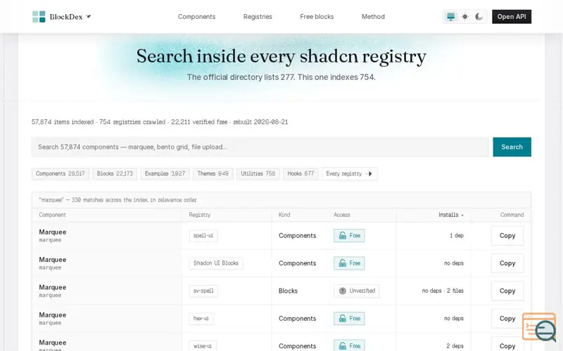The height and width of the screenshot is (351, 563).
Task: Expand the BlockDex dropdown caret
Action: coord(89,16)
